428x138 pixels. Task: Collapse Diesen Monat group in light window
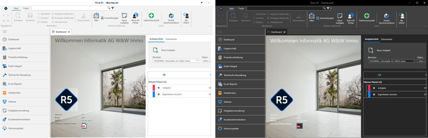(158, 82)
